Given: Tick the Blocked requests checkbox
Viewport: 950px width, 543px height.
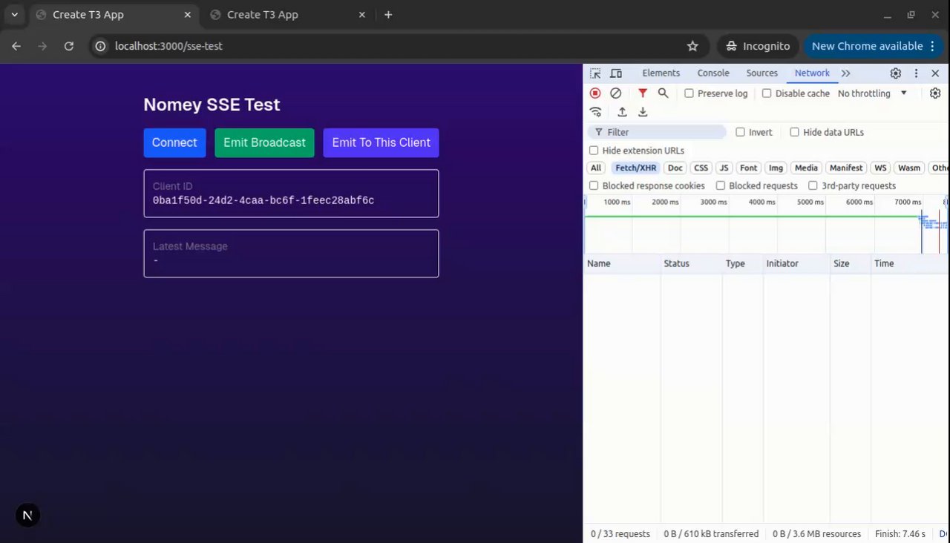Looking at the screenshot, I should pyautogui.click(x=720, y=186).
